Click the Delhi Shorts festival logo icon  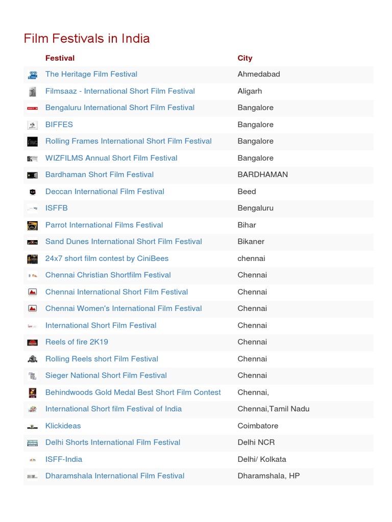tap(32, 443)
